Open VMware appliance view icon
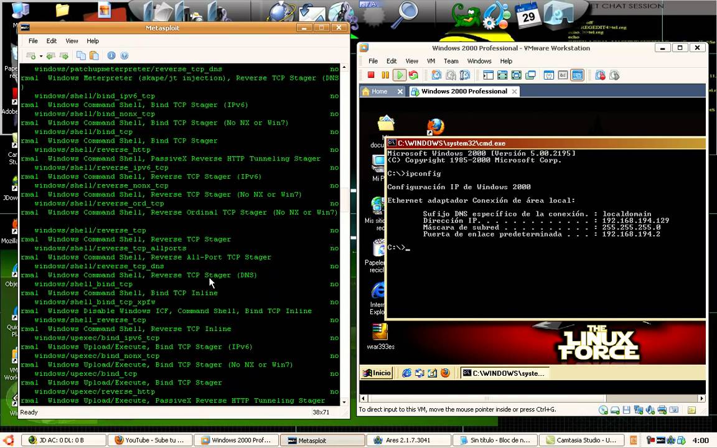 pyautogui.click(x=563, y=75)
